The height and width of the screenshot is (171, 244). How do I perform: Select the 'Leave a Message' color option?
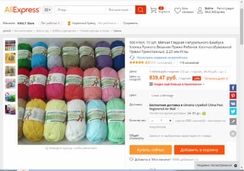[163, 95]
